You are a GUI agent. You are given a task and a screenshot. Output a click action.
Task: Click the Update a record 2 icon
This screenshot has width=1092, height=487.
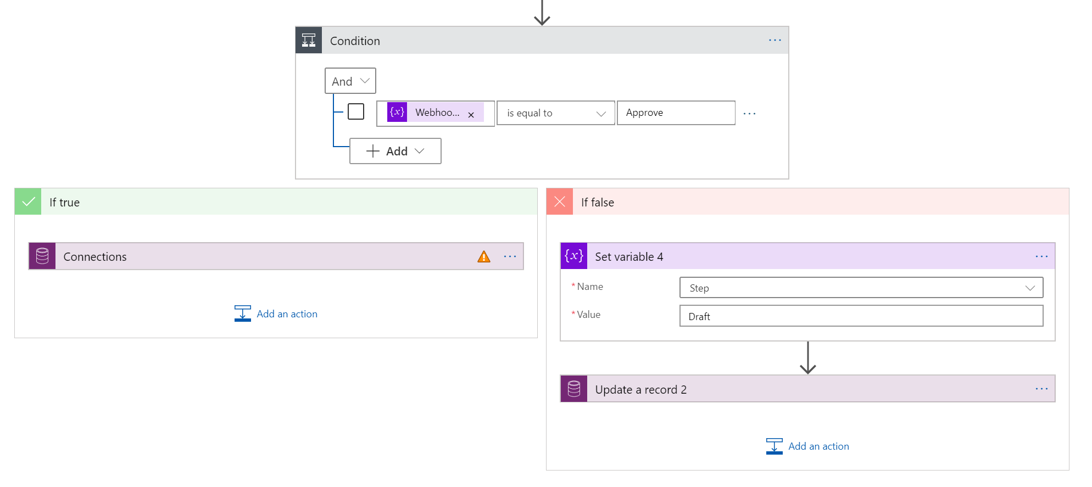pyautogui.click(x=574, y=389)
